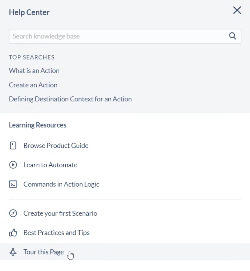This screenshot has height=271, width=250.
Task: Click the play icon beside Learn to Automate
Action: (x=13, y=165)
